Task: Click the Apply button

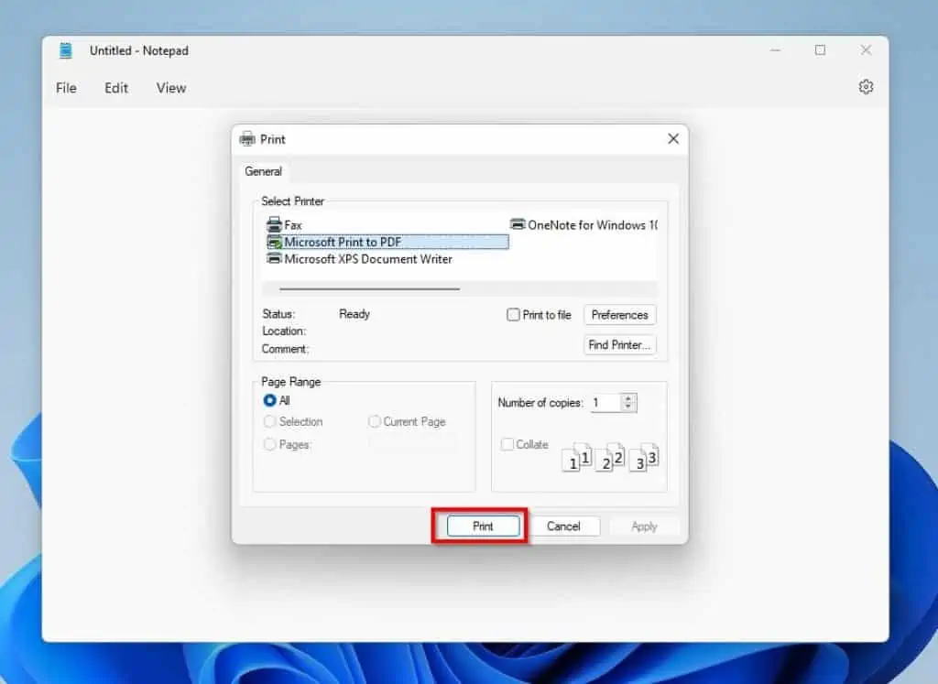Action: click(x=644, y=527)
